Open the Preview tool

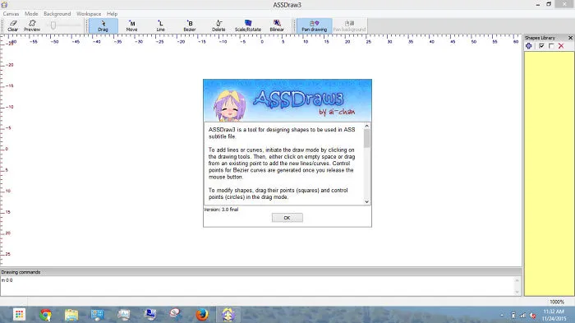click(x=32, y=25)
